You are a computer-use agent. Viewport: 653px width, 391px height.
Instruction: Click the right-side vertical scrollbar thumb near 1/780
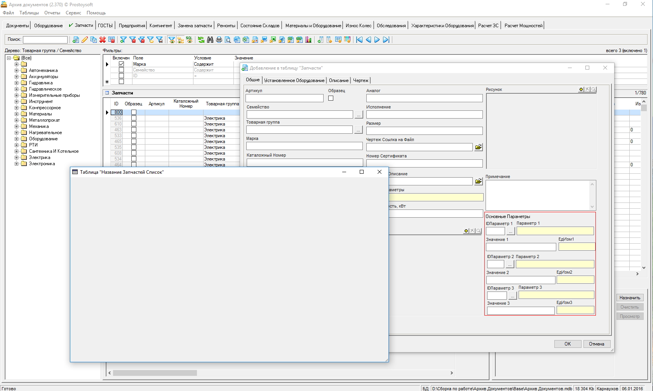[x=644, y=108]
